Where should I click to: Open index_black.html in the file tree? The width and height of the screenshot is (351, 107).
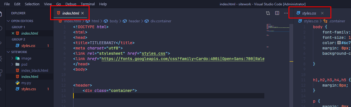[35, 70]
